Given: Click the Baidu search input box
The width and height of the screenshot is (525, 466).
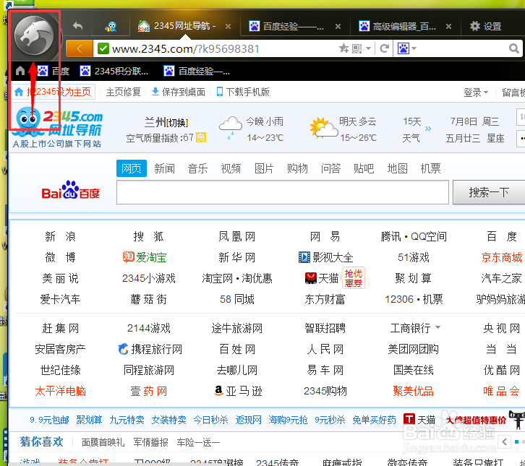Looking at the screenshot, I should pyautogui.click(x=283, y=192).
